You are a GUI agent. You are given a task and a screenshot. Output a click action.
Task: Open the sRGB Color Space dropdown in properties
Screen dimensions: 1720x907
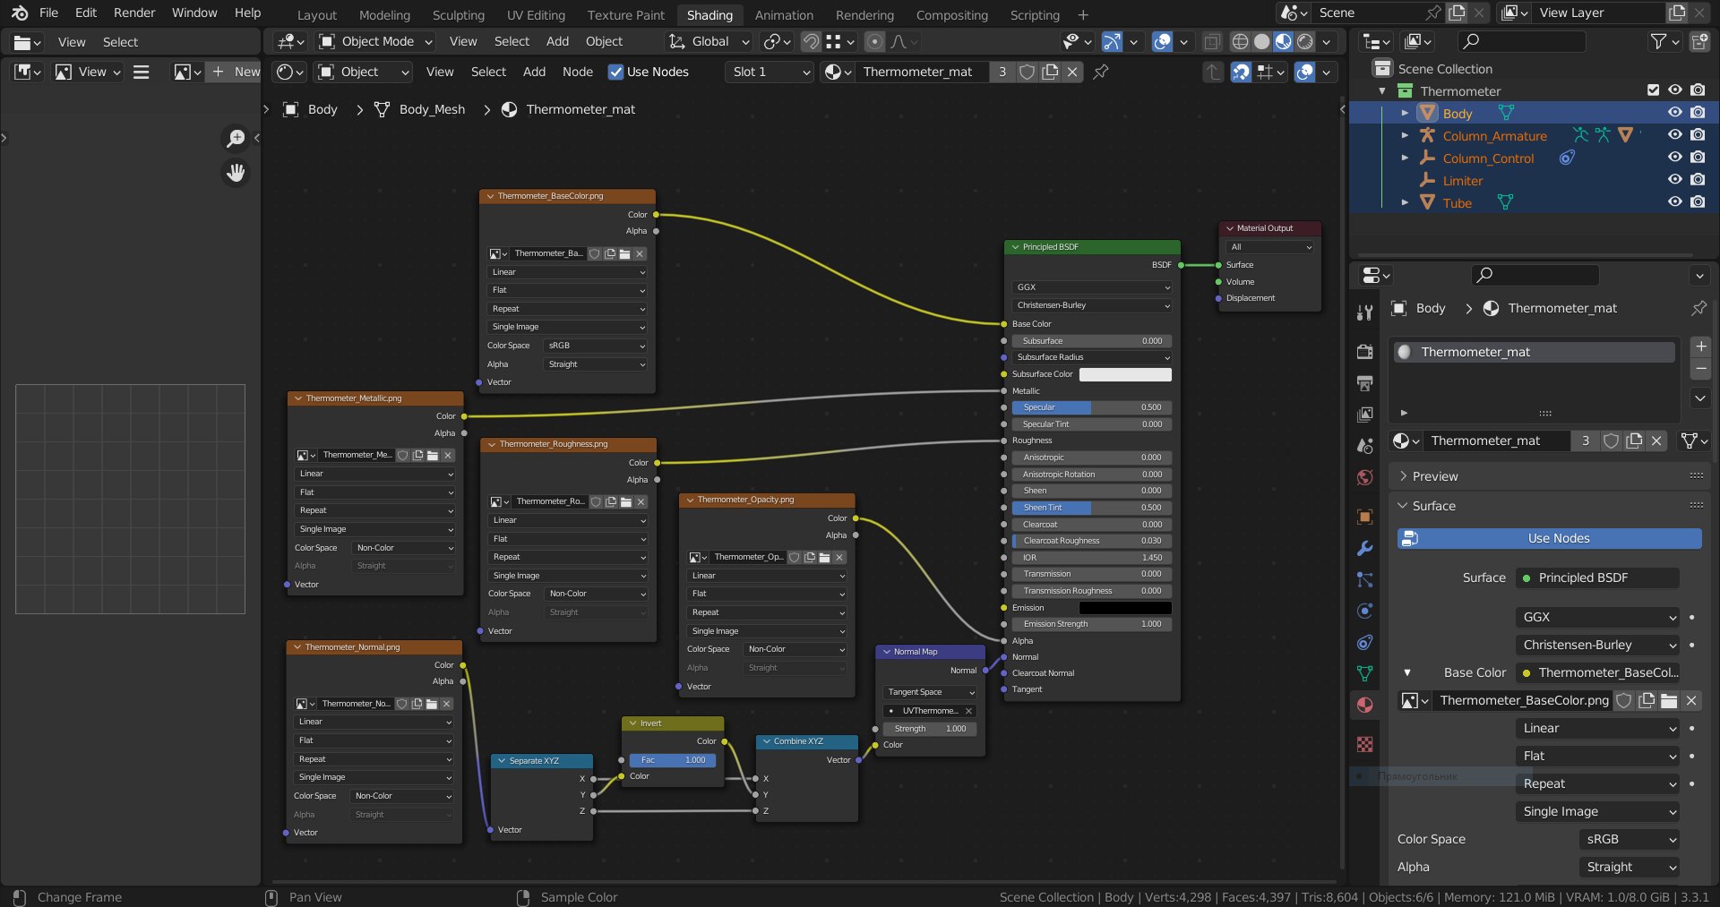pos(1629,839)
